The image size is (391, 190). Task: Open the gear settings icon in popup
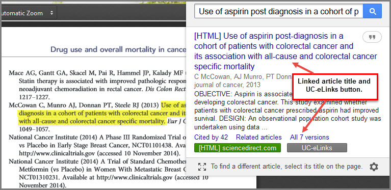pyautogui.click(x=374, y=167)
